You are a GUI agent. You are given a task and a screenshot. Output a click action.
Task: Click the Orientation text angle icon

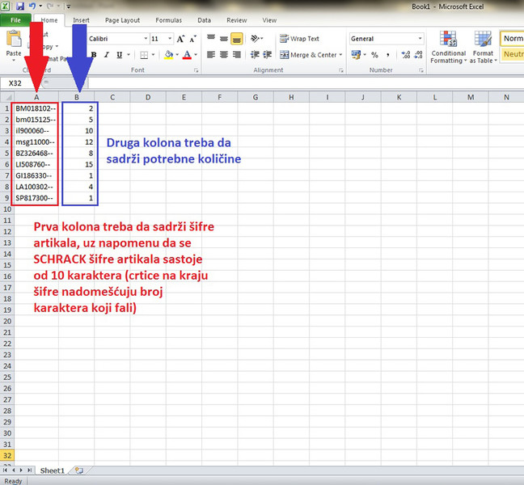tap(256, 39)
